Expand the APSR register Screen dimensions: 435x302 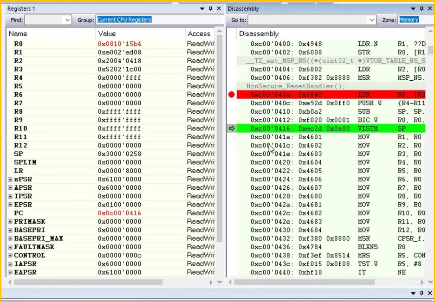(10, 188)
